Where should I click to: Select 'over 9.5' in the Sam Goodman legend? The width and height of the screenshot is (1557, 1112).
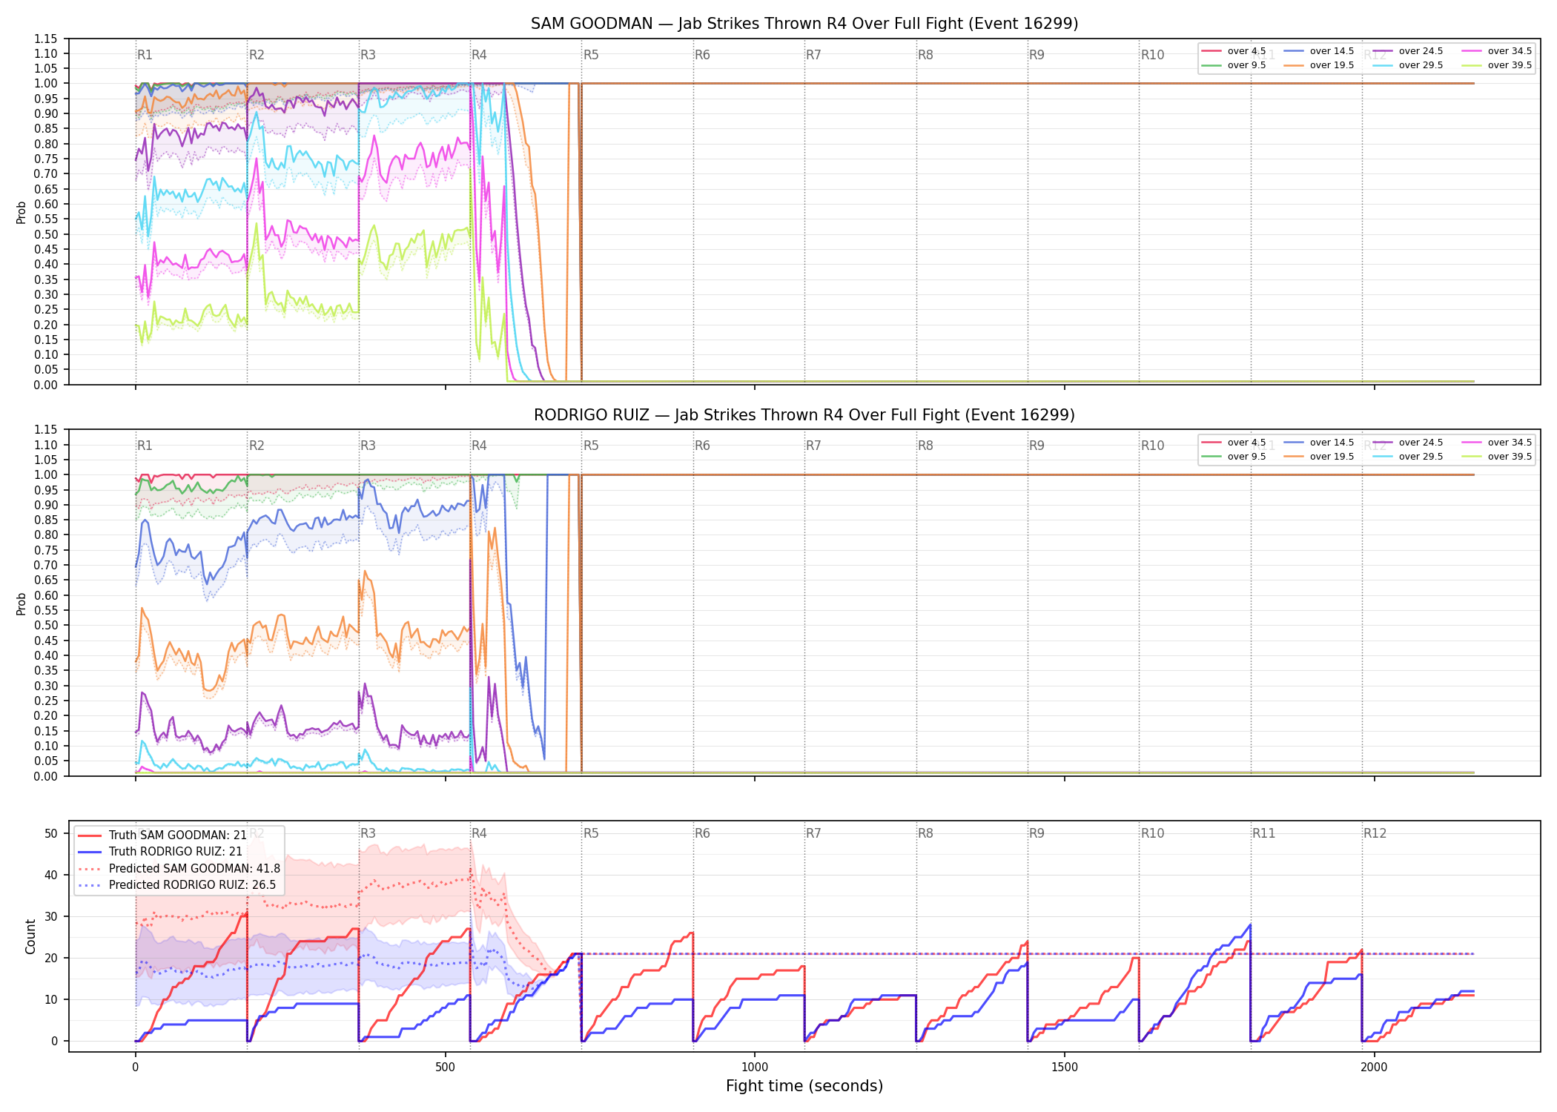point(1234,65)
